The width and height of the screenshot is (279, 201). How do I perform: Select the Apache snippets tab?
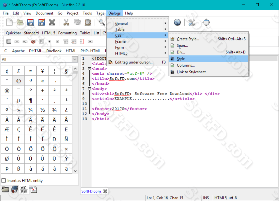(x=18, y=51)
